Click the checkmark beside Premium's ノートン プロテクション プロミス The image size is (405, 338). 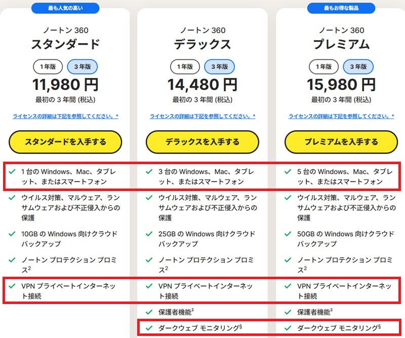[x=287, y=260]
